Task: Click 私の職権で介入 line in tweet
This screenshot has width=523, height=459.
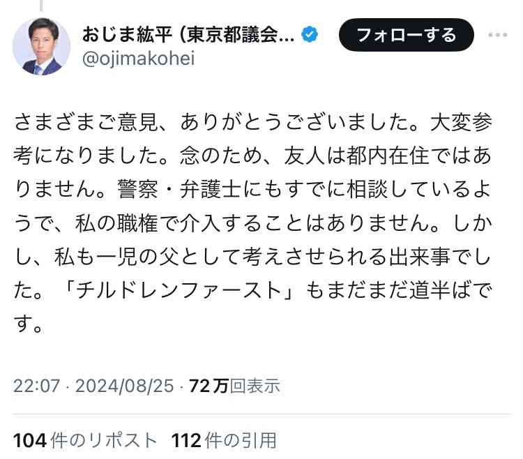Action: coord(252,223)
